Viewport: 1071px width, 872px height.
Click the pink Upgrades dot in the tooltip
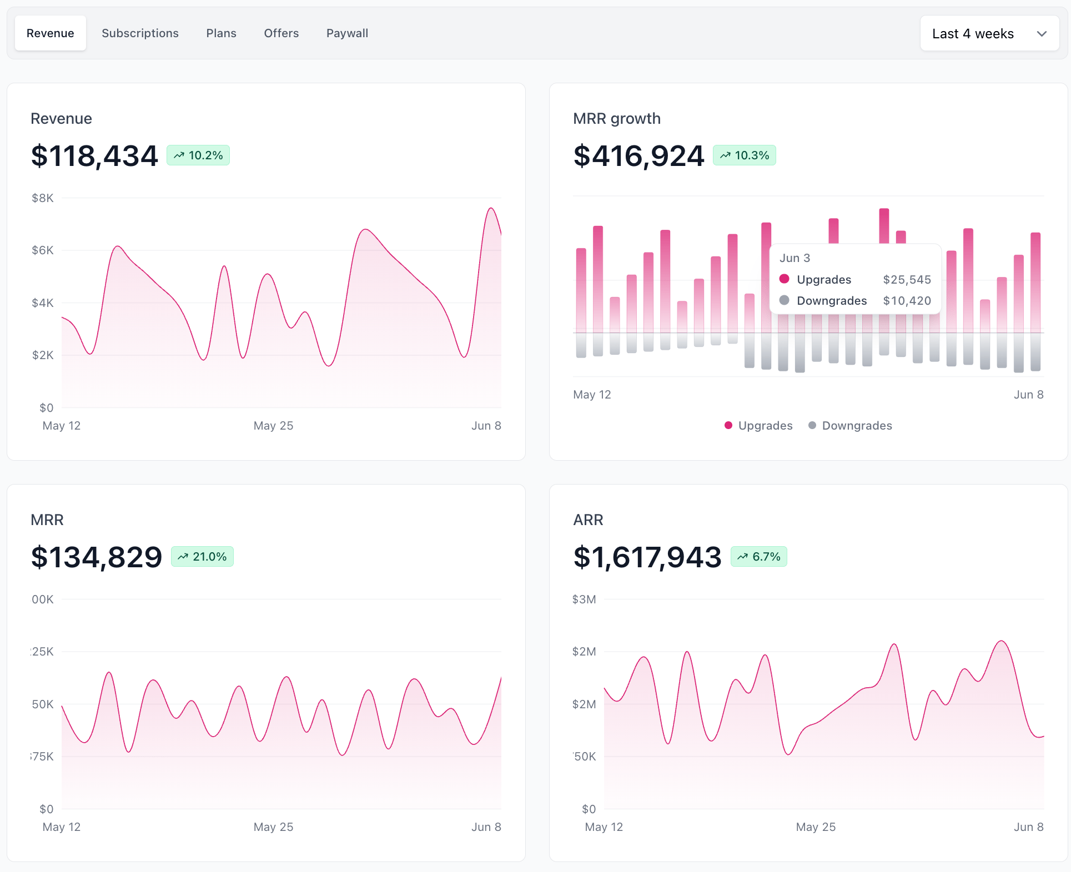(784, 279)
